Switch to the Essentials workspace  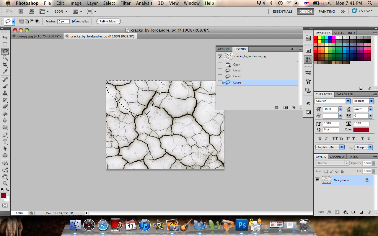(283, 12)
